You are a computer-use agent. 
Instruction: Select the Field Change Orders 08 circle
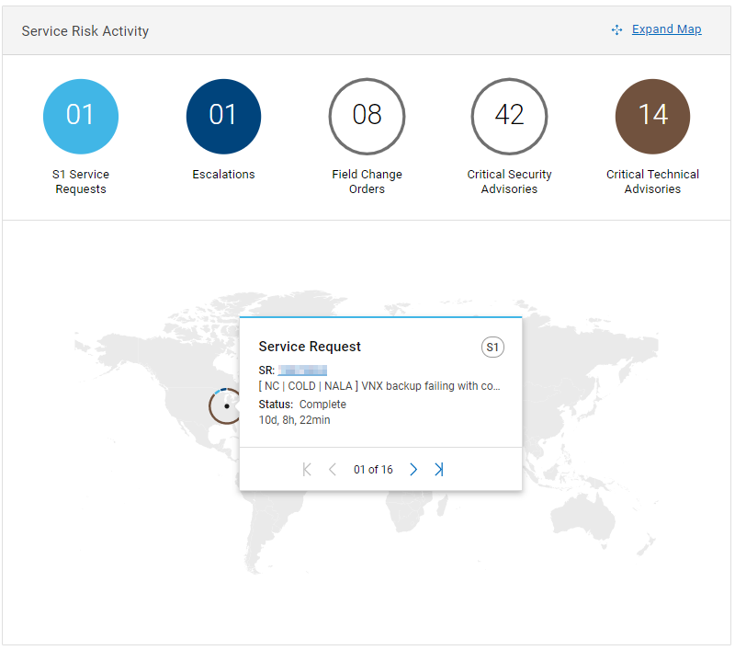(367, 116)
